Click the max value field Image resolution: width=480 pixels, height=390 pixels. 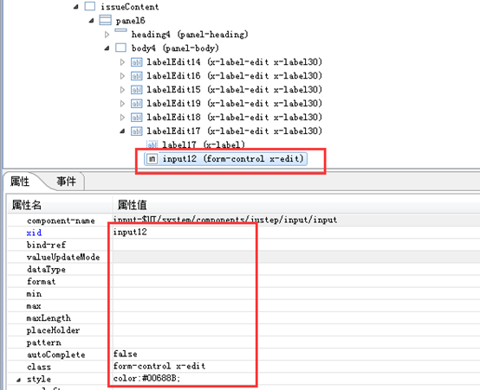[296, 305]
